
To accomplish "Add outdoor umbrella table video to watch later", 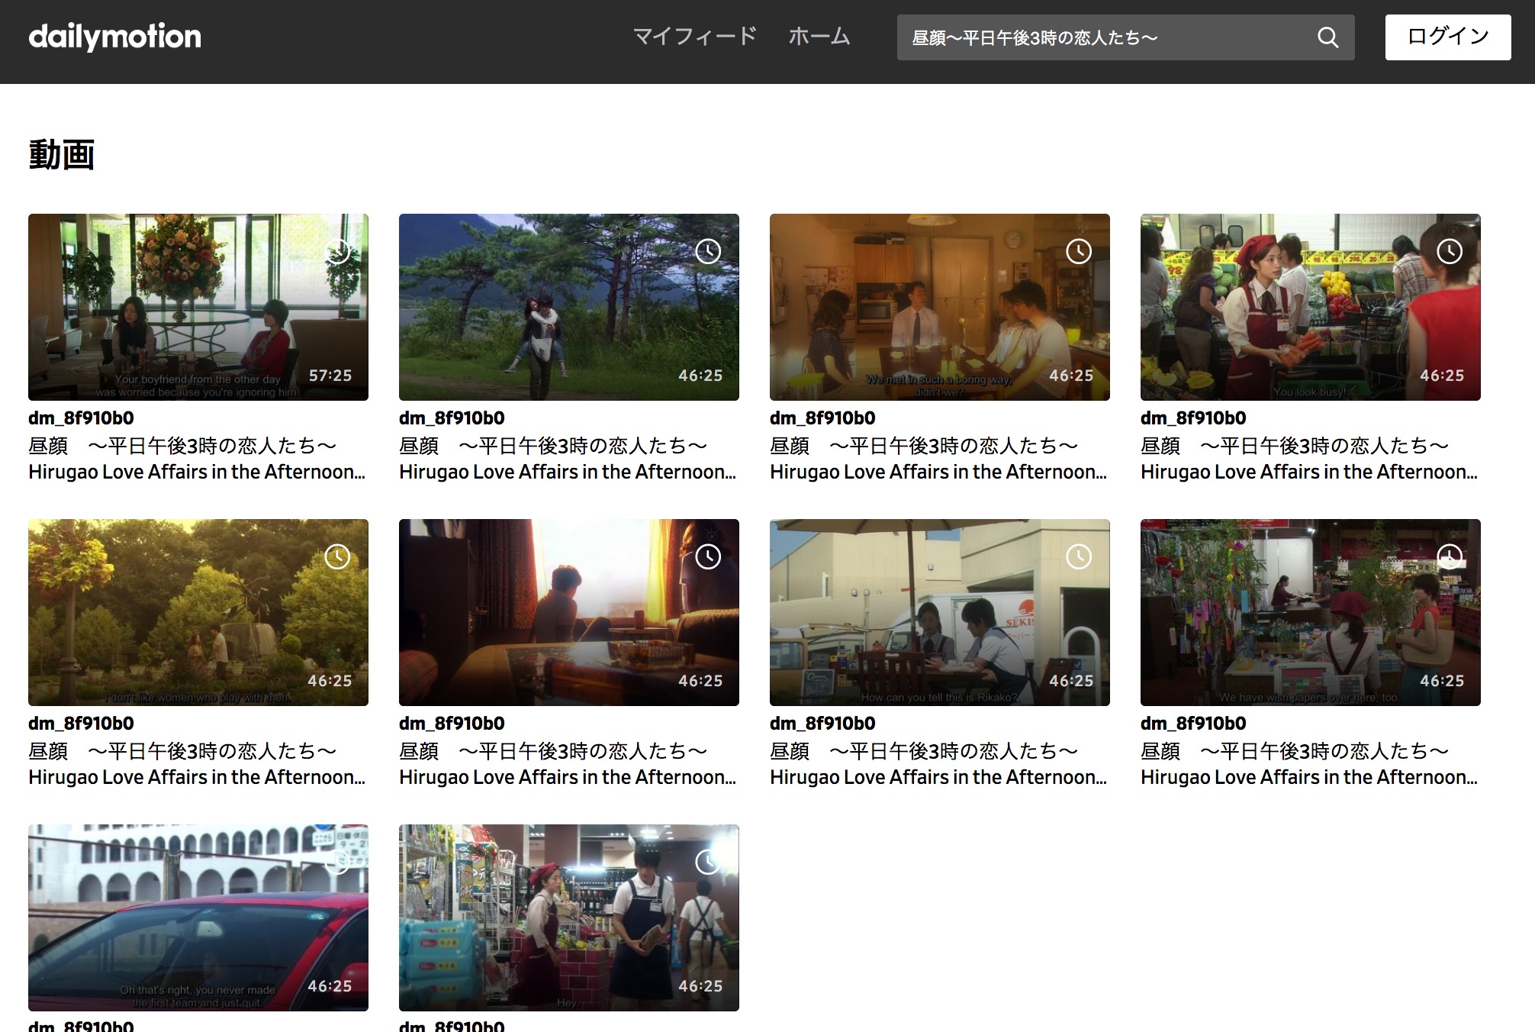I will click(x=1079, y=556).
